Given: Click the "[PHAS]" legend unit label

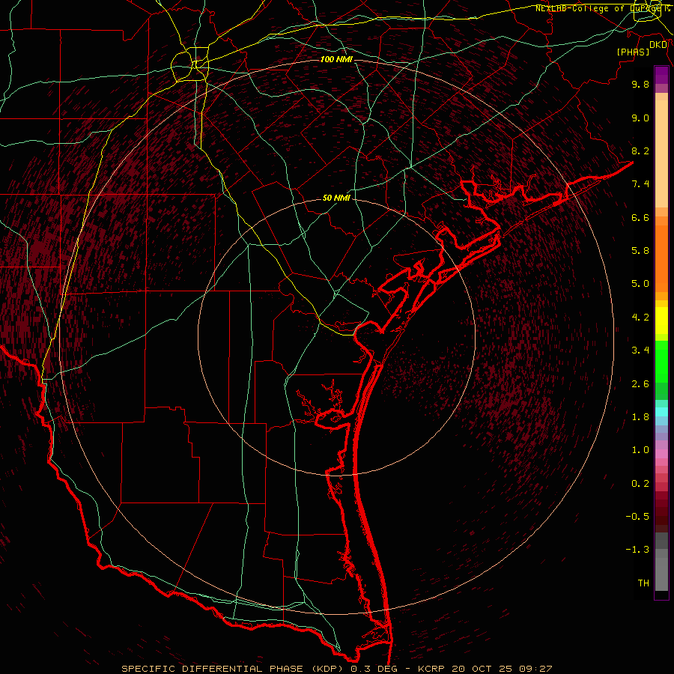Looking at the screenshot, I should point(633,52).
